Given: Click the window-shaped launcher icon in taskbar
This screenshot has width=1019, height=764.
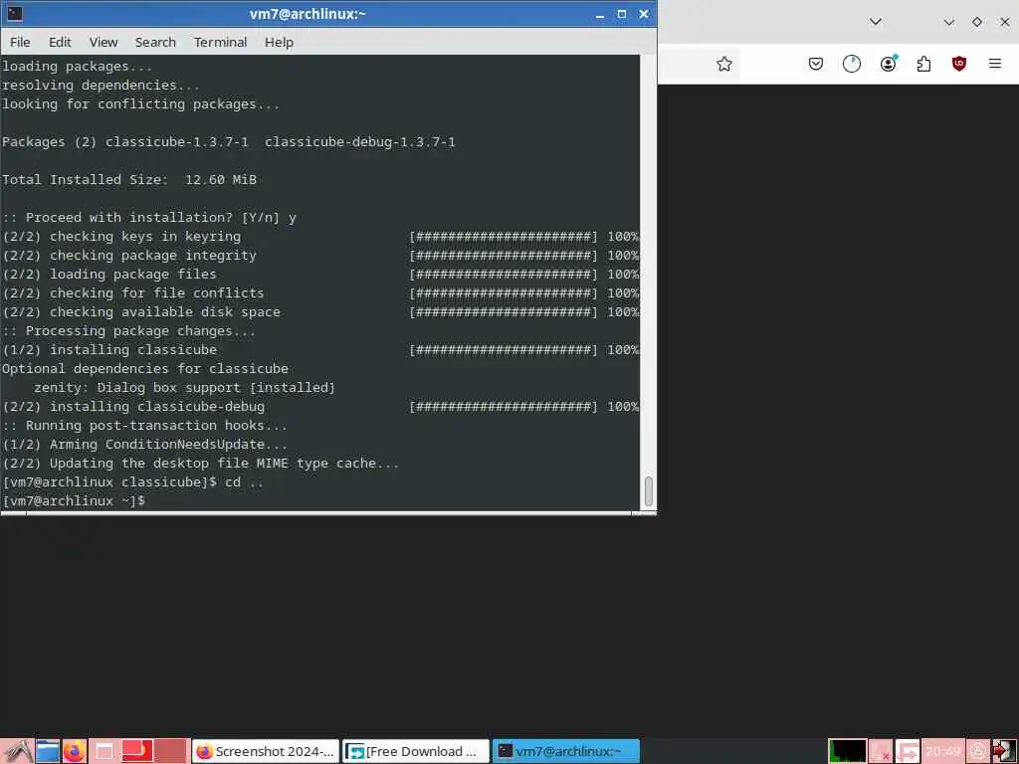Looking at the screenshot, I should pyautogui.click(x=103, y=752).
